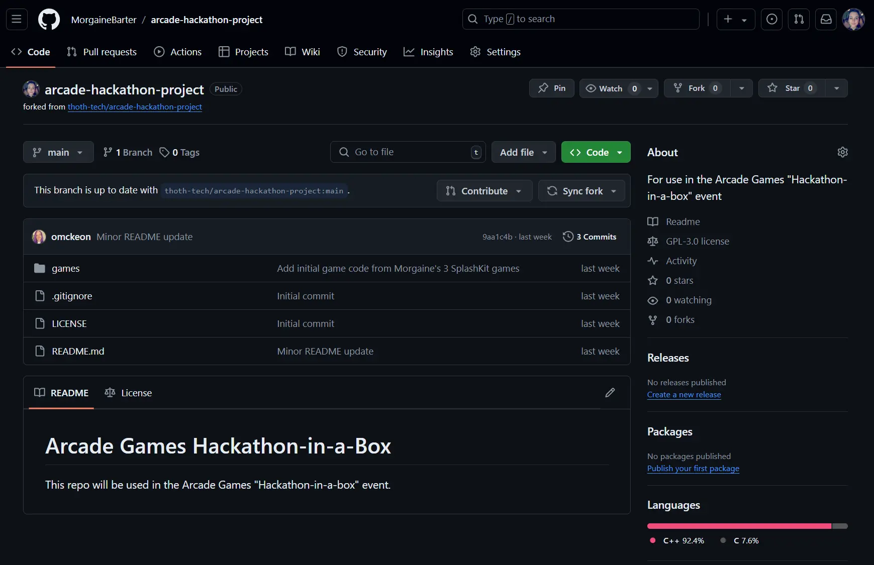
Task: Open the README.md file
Action: [78, 352]
